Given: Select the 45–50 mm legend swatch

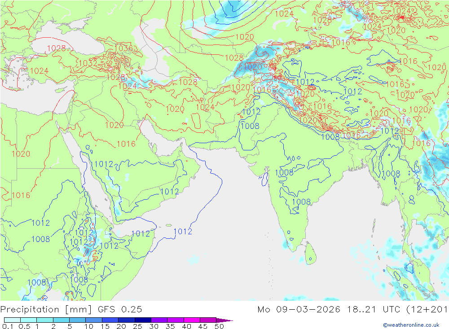Looking at the screenshot, I should tap(208, 320).
